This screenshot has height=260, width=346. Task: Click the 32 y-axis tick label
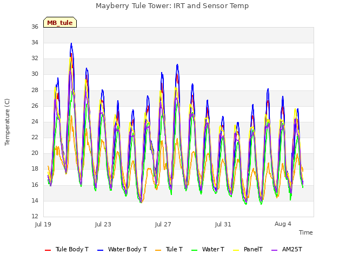coord(35,58)
